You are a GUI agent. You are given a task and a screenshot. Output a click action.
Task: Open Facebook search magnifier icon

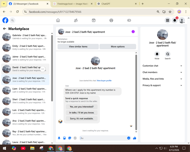(x=13, y=20)
